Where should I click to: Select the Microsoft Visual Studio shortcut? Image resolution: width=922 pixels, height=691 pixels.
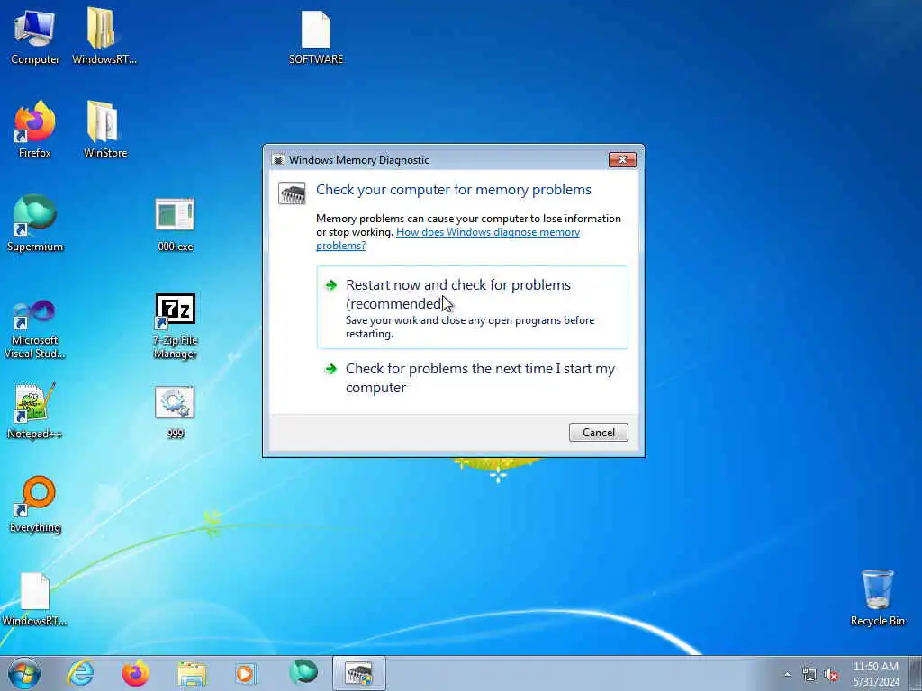tap(35, 329)
